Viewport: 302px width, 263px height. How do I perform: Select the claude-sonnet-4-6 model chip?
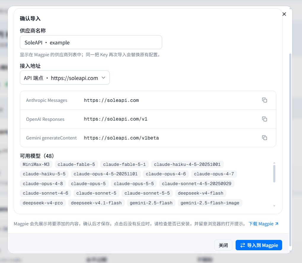tap(45, 193)
